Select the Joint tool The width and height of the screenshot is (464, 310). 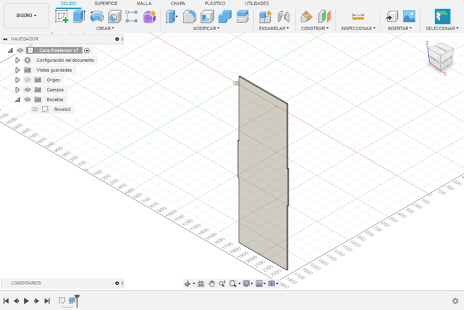[x=283, y=16]
